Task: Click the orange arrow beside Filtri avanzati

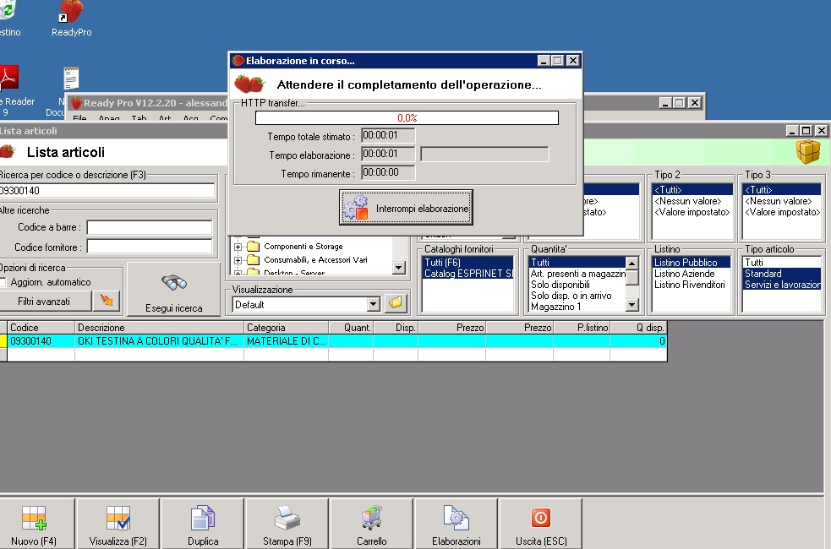Action: coord(107,301)
